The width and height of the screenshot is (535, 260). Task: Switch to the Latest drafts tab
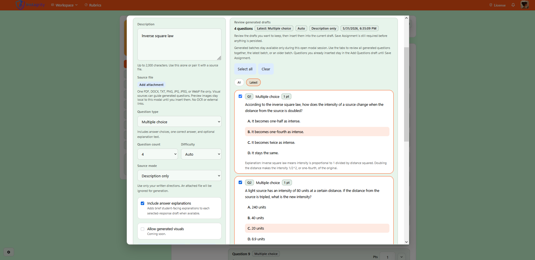253,82
